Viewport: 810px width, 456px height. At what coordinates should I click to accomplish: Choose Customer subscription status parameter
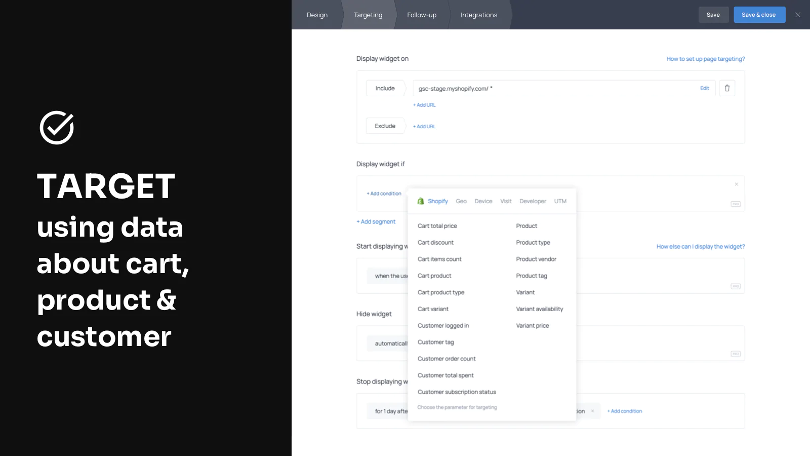point(457,392)
